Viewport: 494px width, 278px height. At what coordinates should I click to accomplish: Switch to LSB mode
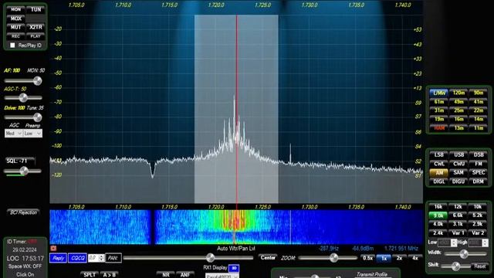coord(439,154)
